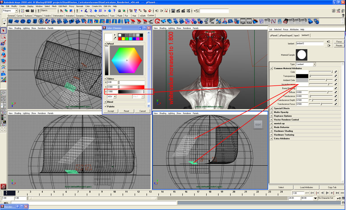The height and width of the screenshot is (210, 346).
Task: Open the Edit Mesh menu
Action: (63, 6)
